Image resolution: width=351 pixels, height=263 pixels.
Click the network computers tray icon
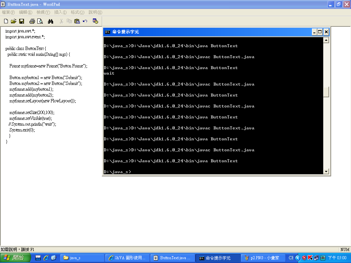(x=316, y=258)
